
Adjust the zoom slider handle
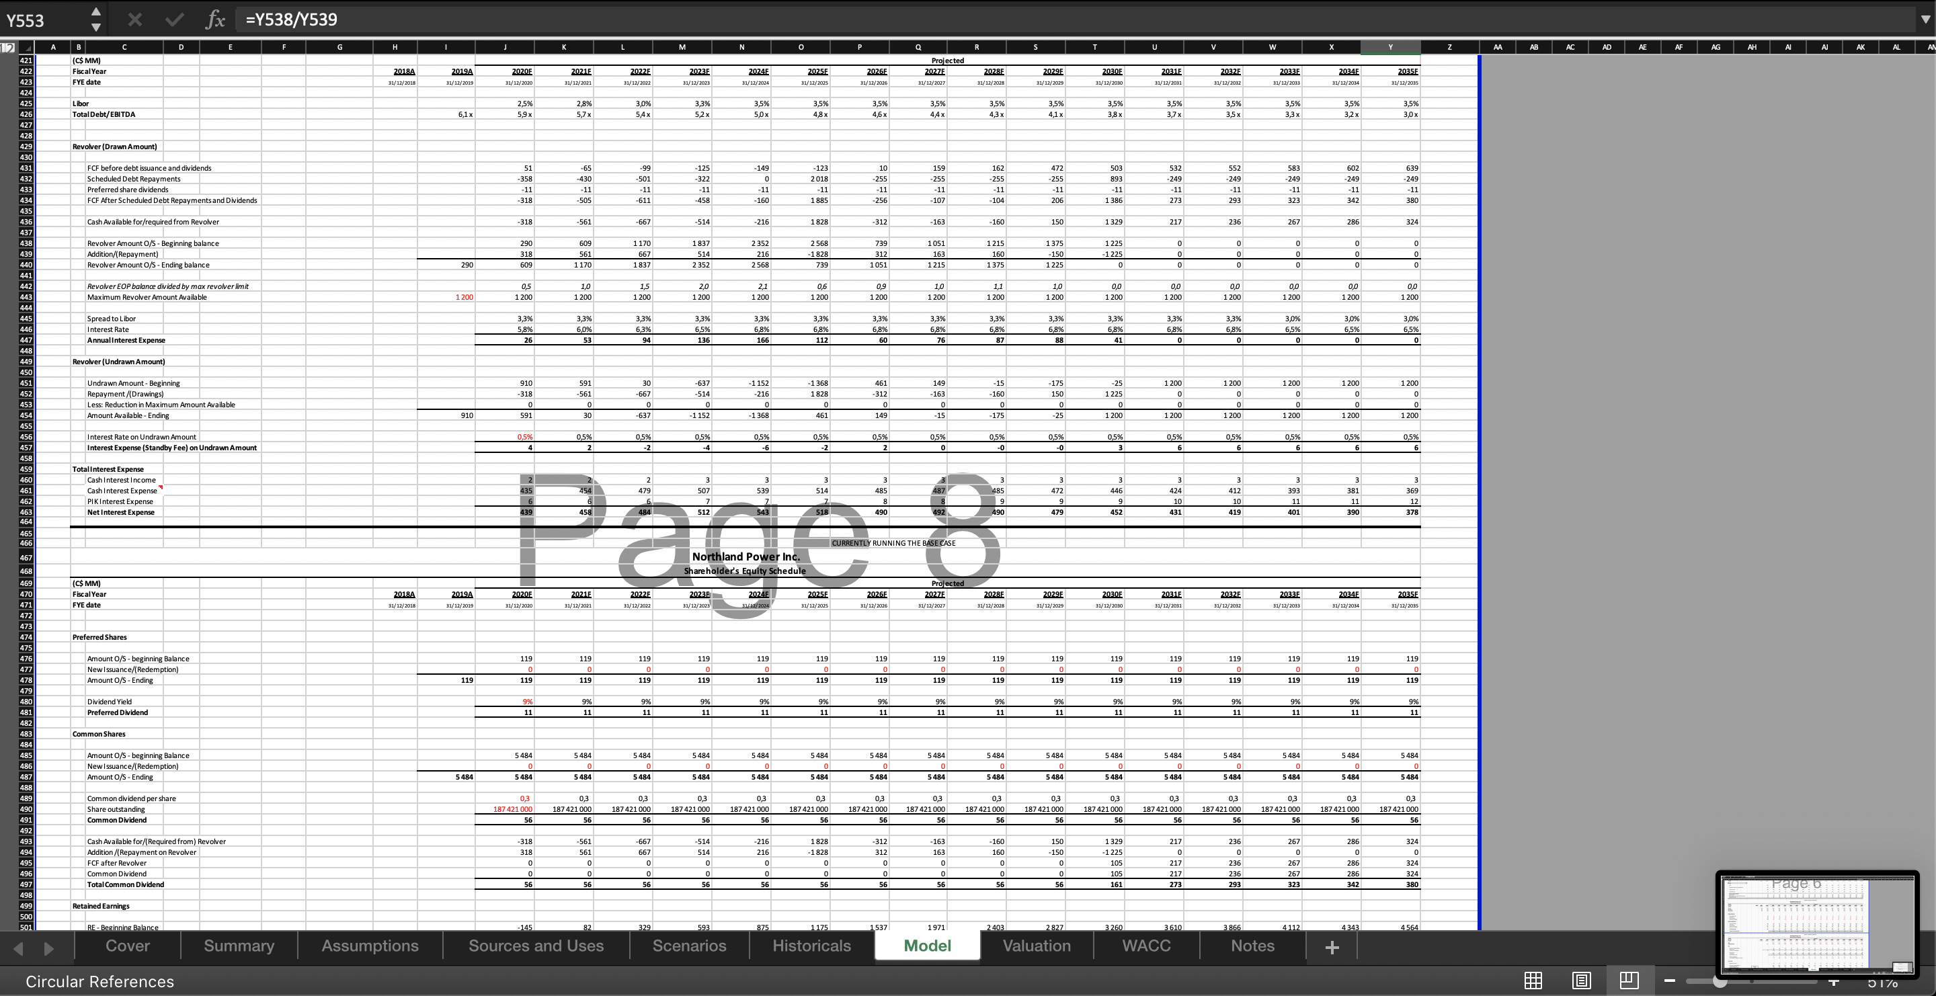1720,981
